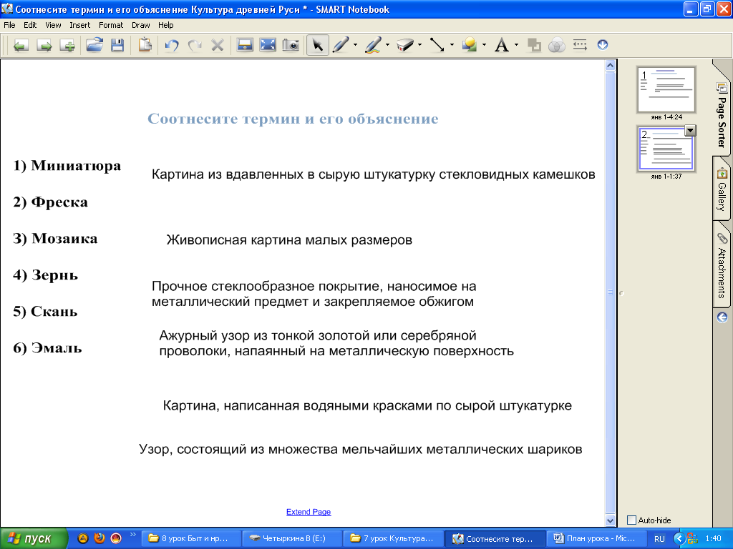Open the View menu

pos(53,25)
